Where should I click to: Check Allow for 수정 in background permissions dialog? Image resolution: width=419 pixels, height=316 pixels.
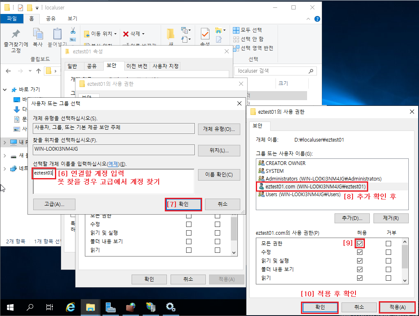point(189,224)
